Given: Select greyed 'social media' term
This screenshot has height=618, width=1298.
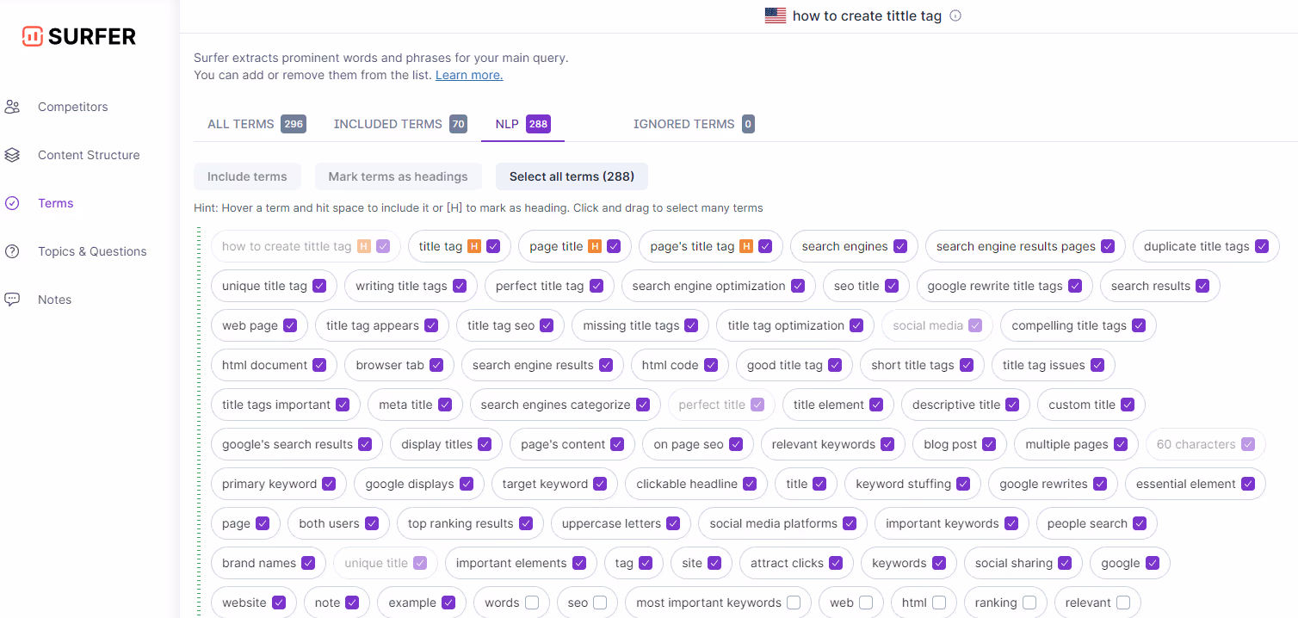Looking at the screenshot, I should pyautogui.click(x=937, y=325).
